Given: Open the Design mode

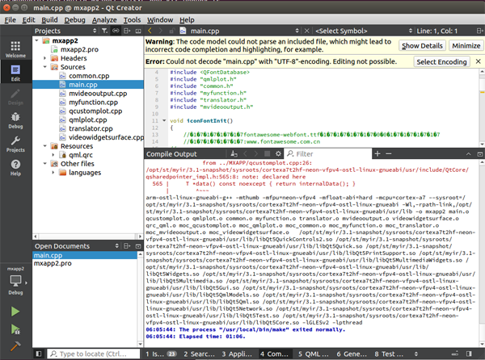Looking at the screenshot, I should (15, 96).
